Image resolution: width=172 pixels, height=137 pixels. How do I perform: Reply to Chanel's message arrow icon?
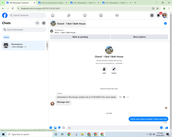click(x=124, y=97)
